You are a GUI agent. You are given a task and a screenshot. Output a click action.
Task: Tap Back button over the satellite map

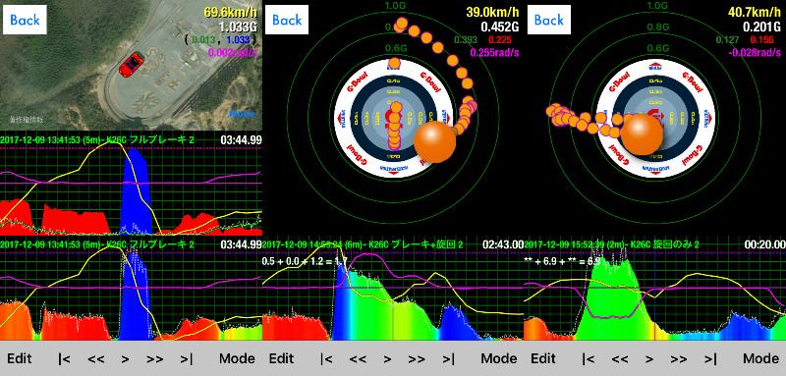[x=25, y=20]
